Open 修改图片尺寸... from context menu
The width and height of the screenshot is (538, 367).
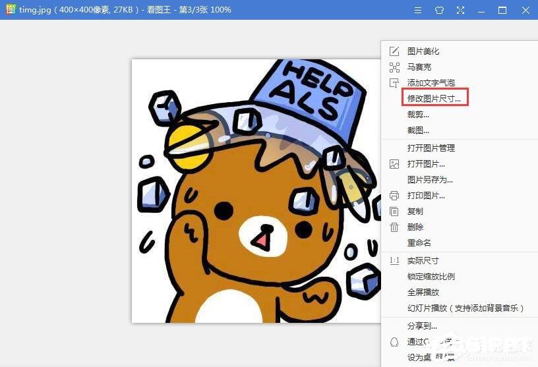click(x=434, y=99)
